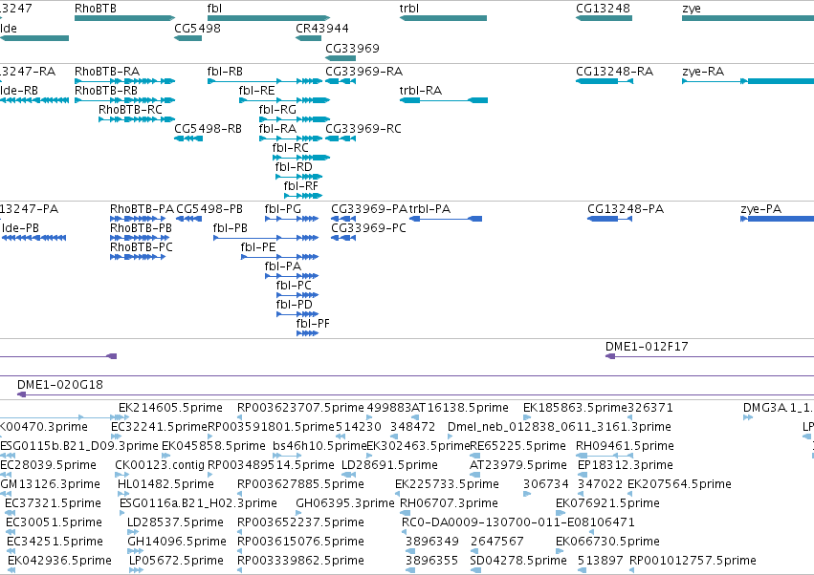
Task: Open the RhoBTB-PB protein label
Action: click(141, 228)
